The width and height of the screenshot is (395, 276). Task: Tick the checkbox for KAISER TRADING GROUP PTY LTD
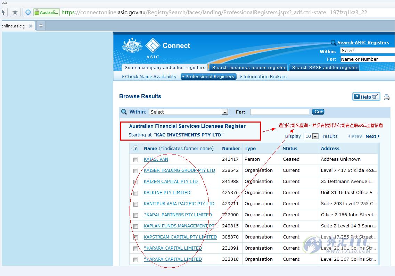pos(135,171)
